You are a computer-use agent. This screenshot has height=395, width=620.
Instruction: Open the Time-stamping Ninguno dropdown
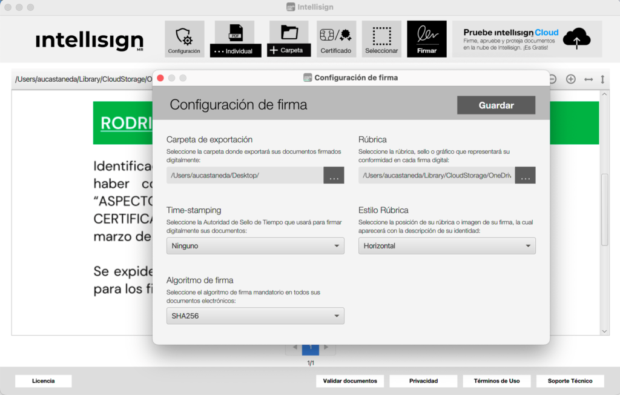[x=256, y=246]
